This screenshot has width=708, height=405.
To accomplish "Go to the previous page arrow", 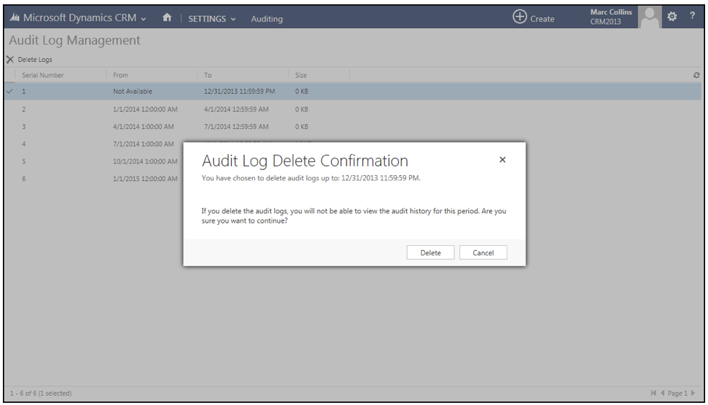I will 663,393.
